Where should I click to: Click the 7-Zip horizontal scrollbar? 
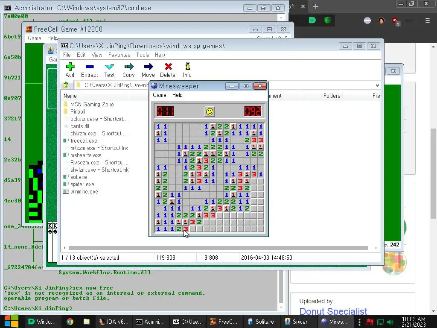click(218, 248)
